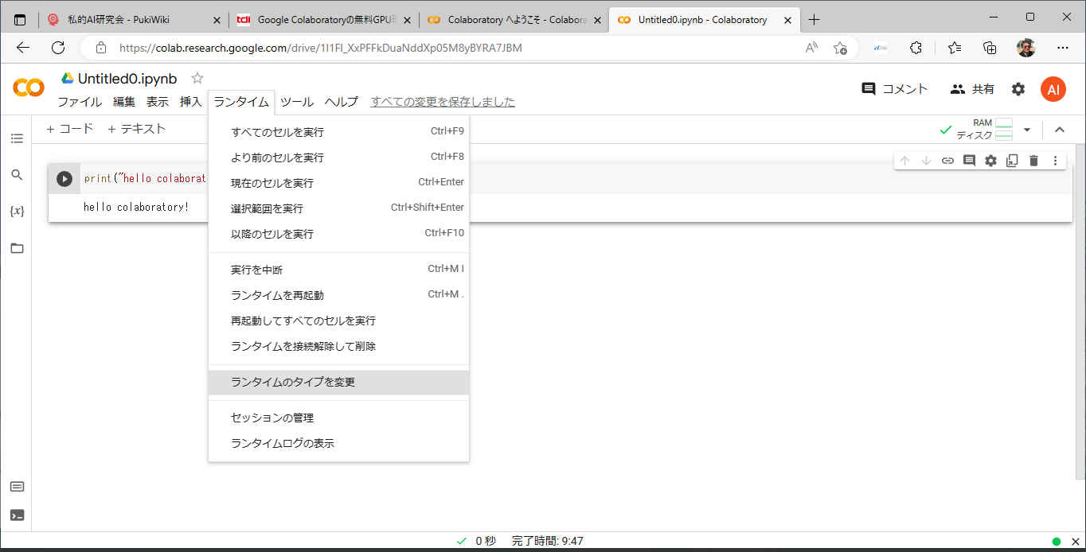Click the 共有 share button

coord(972,89)
